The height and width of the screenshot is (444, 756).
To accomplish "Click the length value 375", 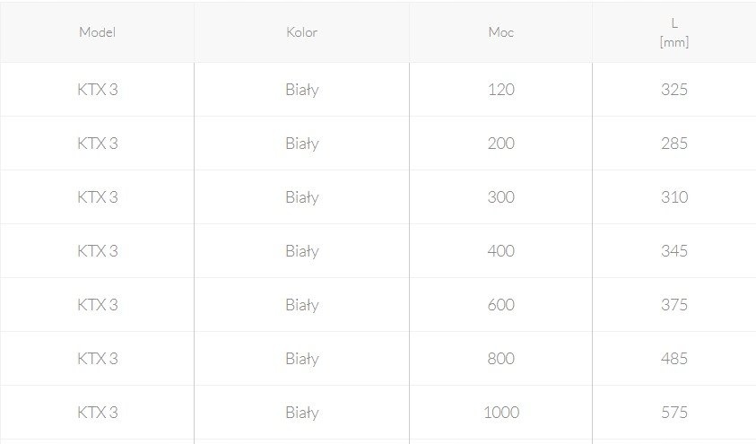I will pos(673,305).
